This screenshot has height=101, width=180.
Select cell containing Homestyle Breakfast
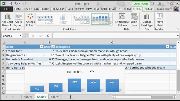pyautogui.click(x=25, y=59)
